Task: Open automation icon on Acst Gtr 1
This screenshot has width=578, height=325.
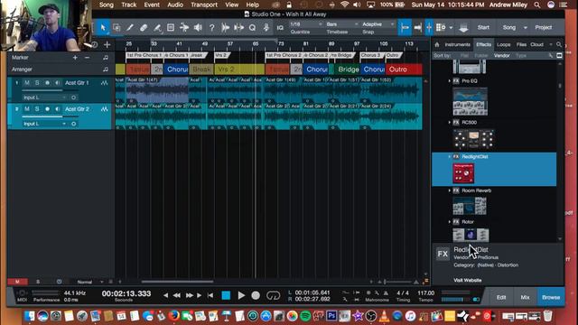Action: pyautogui.click(x=105, y=83)
